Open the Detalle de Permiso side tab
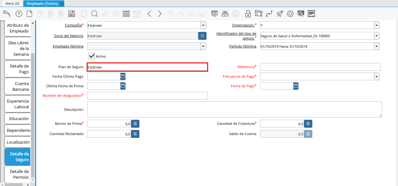398x186 pixels. pyautogui.click(x=18, y=174)
